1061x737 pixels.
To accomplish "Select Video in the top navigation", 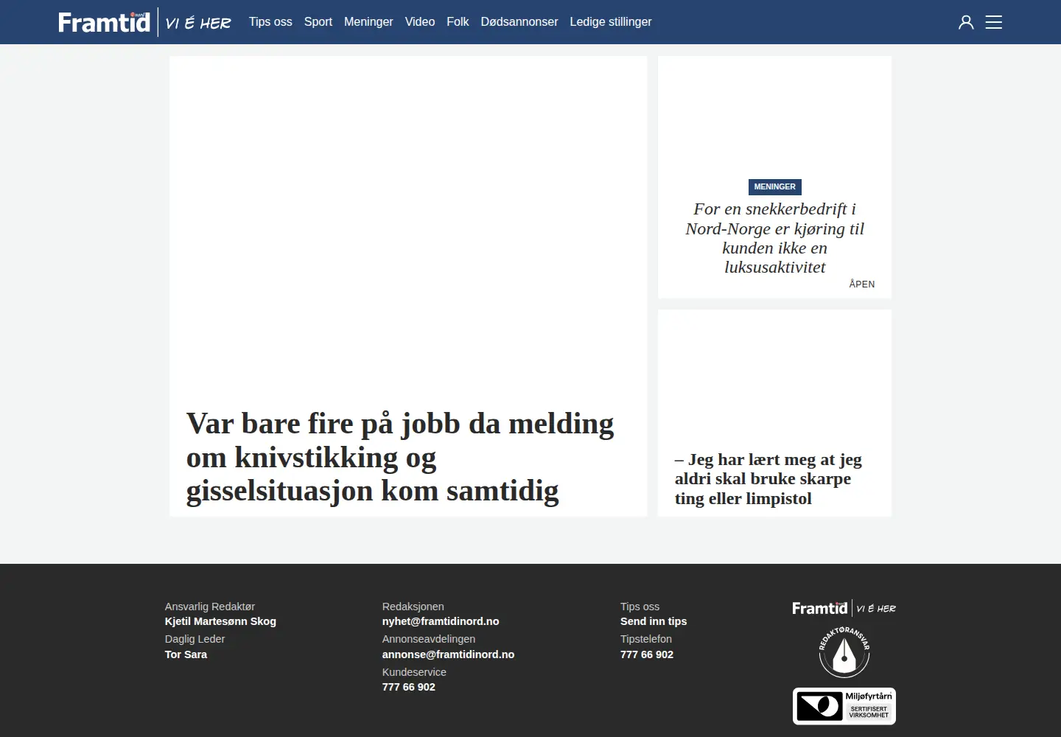I will pos(420,22).
